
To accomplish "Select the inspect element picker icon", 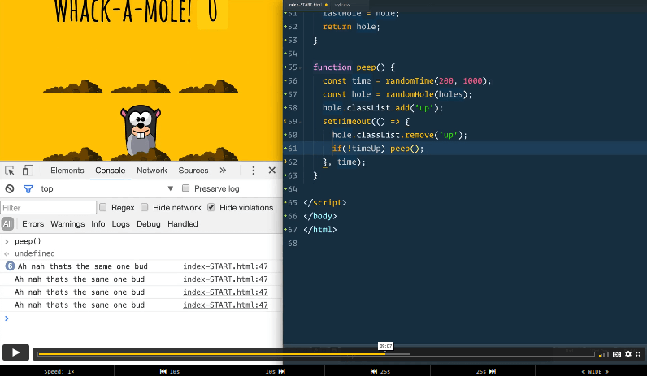I will coord(10,171).
